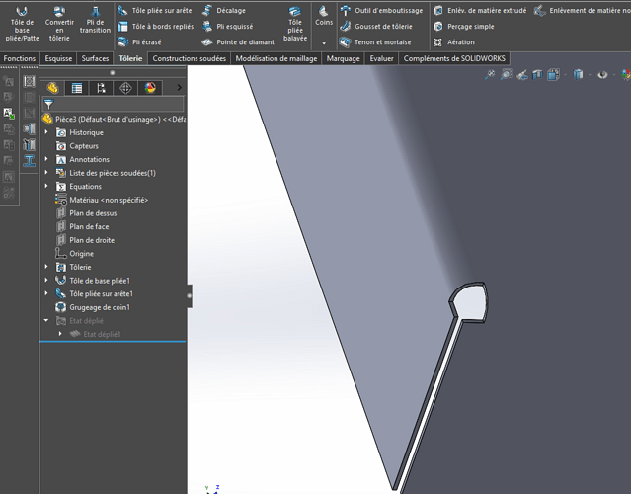Choose the Pointe de diamant tool
The width and height of the screenshot is (631, 494).
click(238, 42)
